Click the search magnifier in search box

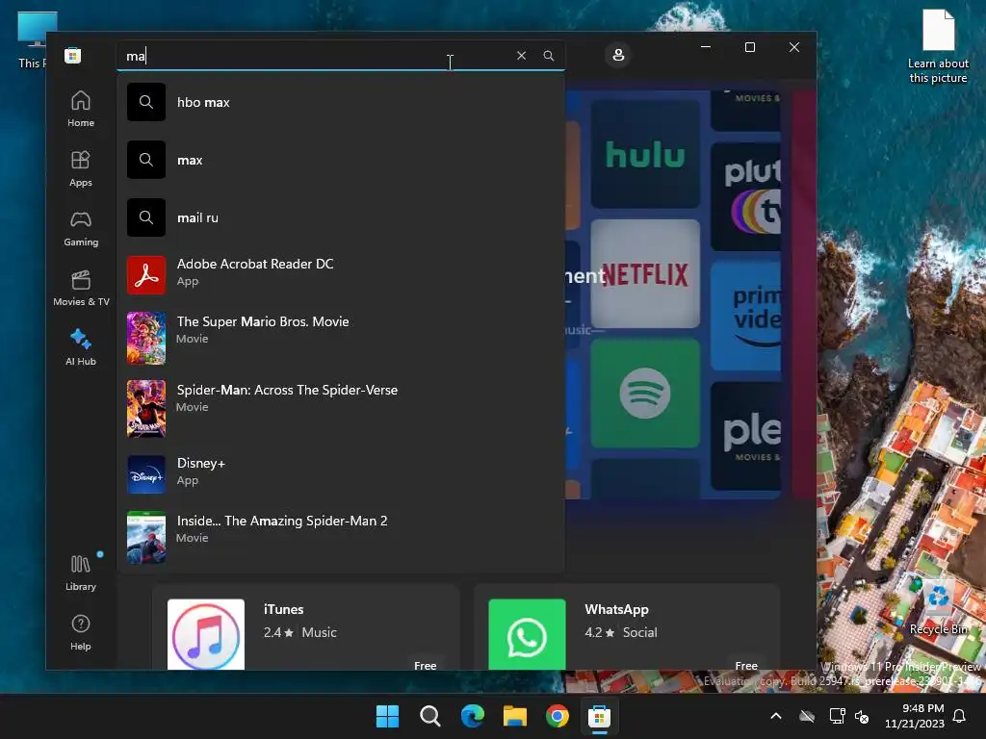coord(548,55)
